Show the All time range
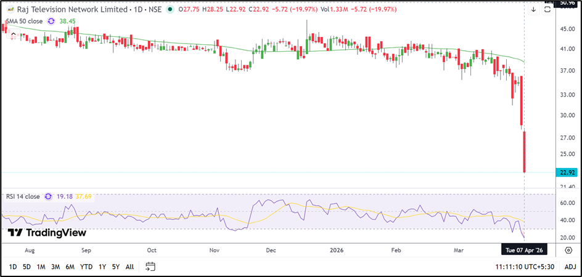582x277 pixels. point(129,267)
